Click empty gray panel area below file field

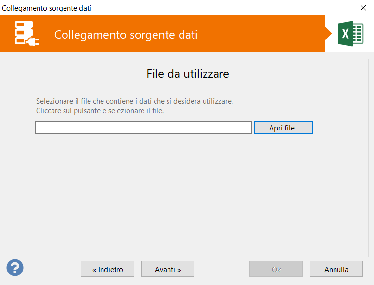click(187, 193)
